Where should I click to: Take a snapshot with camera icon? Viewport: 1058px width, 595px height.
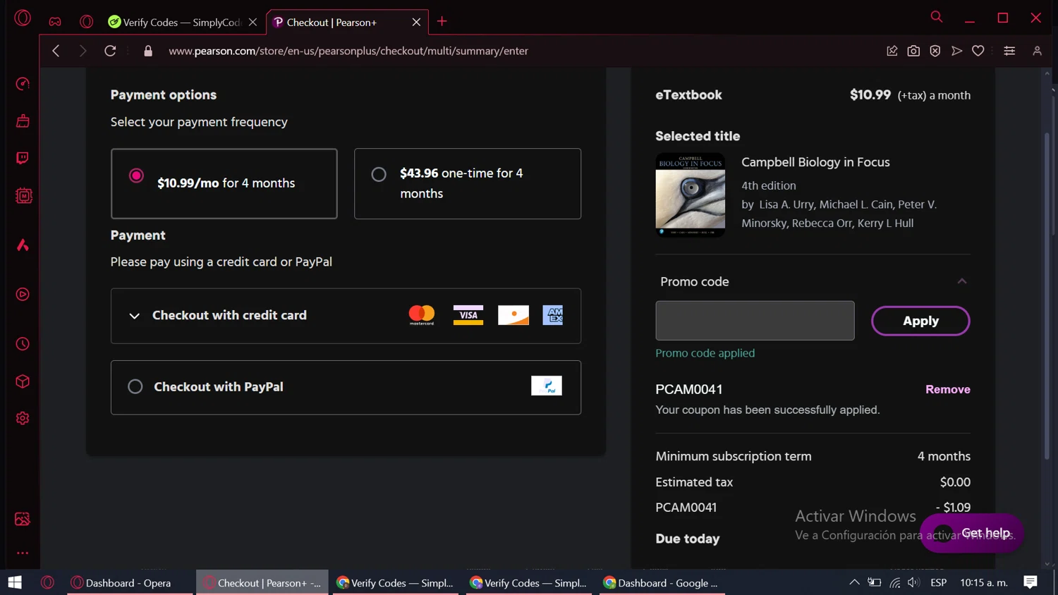pyautogui.click(x=913, y=51)
